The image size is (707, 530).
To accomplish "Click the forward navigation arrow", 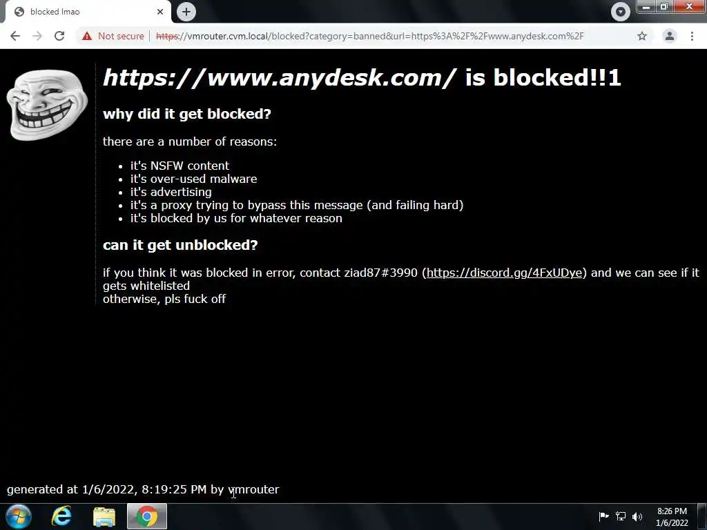I will pyautogui.click(x=37, y=36).
